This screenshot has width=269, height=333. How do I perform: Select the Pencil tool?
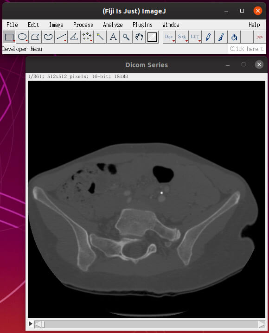tap(208, 37)
